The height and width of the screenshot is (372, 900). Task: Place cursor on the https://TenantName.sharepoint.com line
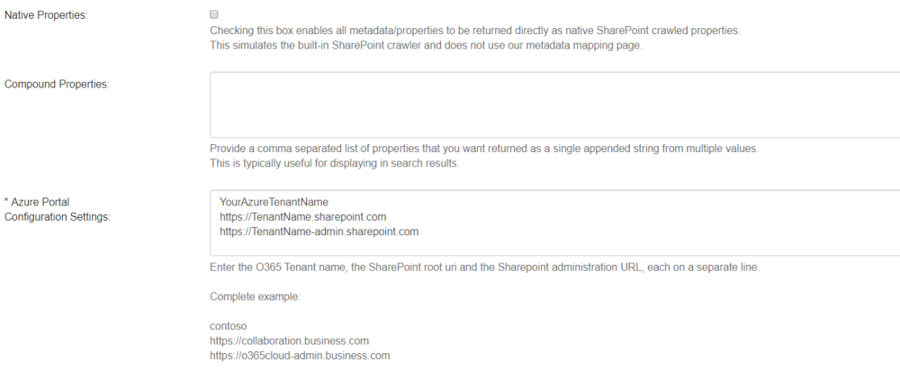(x=302, y=216)
